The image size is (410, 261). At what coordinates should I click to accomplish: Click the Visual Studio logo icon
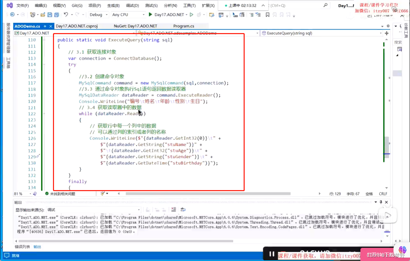[10, 5]
